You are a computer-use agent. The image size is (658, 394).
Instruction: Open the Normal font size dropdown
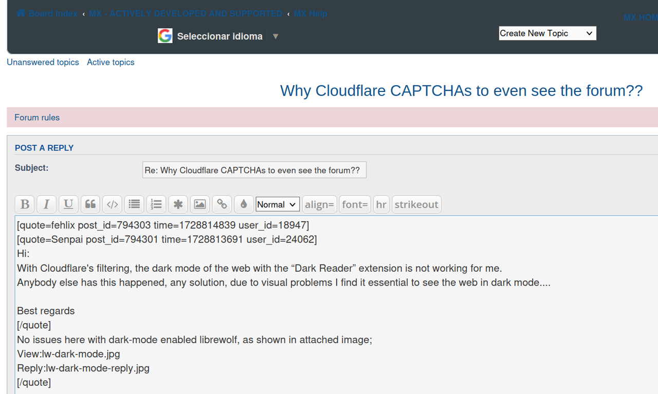(278, 204)
